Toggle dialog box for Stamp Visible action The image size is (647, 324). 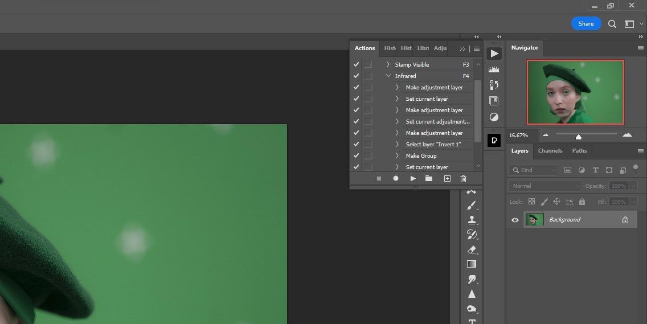368,64
